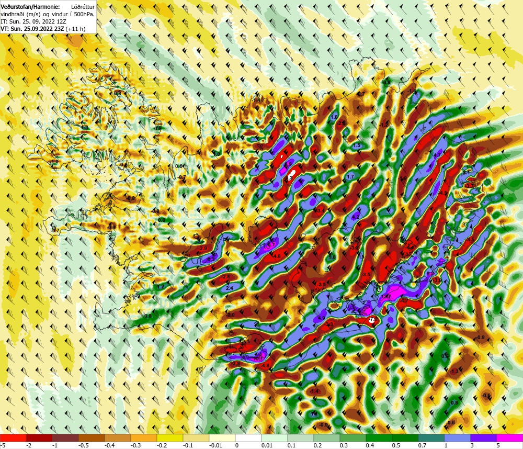This screenshot has width=523, height=449.
Task: Click the '-3.9' map value label
Action: pos(437,280)
